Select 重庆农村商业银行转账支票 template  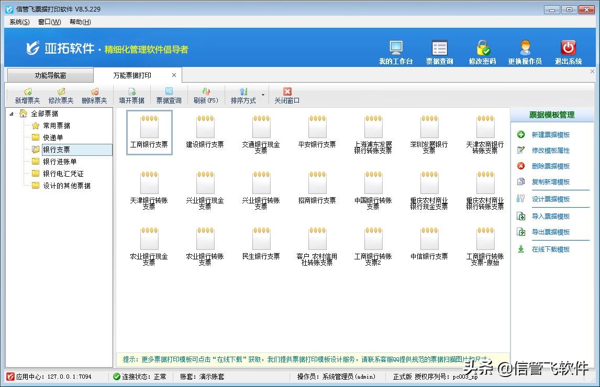click(x=485, y=190)
